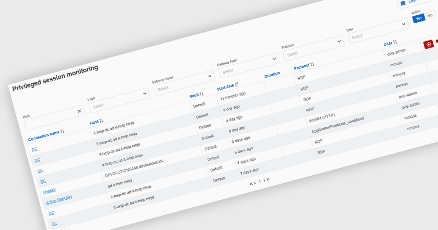Set the Active filter to No
This screenshot has height=230, width=438.
pyautogui.click(x=430, y=15)
